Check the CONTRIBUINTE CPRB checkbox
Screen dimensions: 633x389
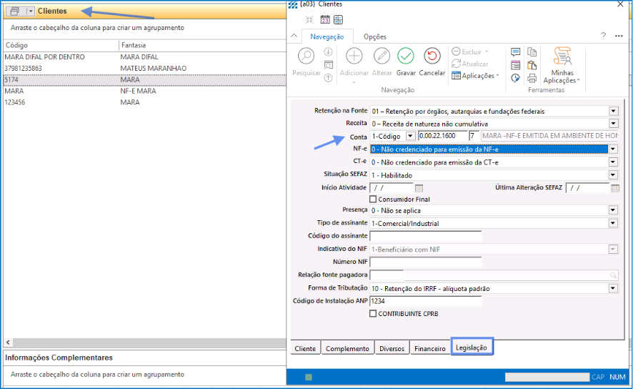(x=373, y=313)
